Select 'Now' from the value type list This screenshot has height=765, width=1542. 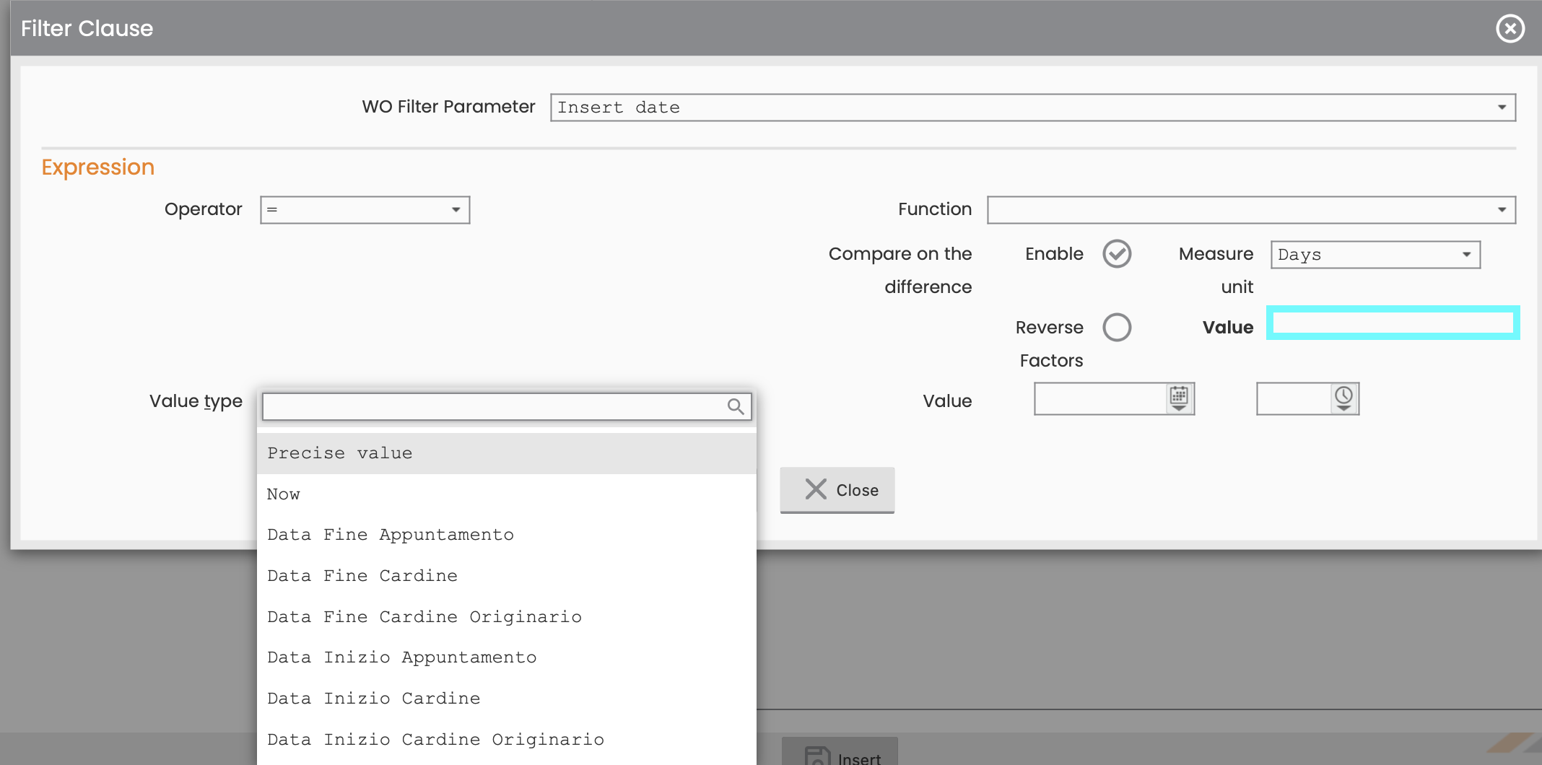click(x=507, y=494)
